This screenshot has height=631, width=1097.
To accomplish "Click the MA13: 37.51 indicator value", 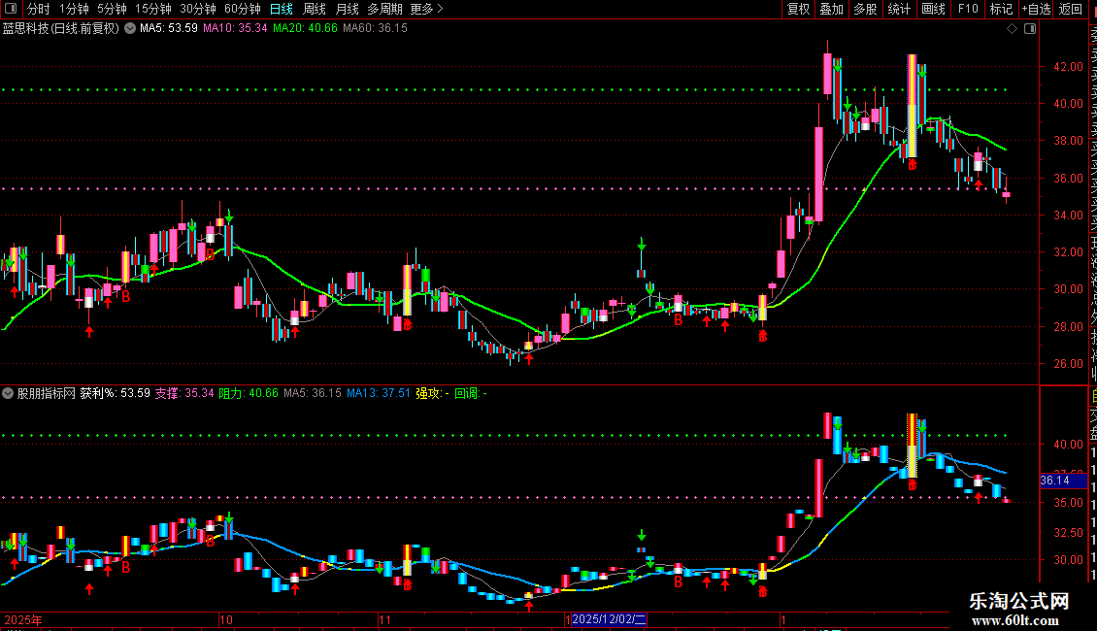I will pos(379,393).
